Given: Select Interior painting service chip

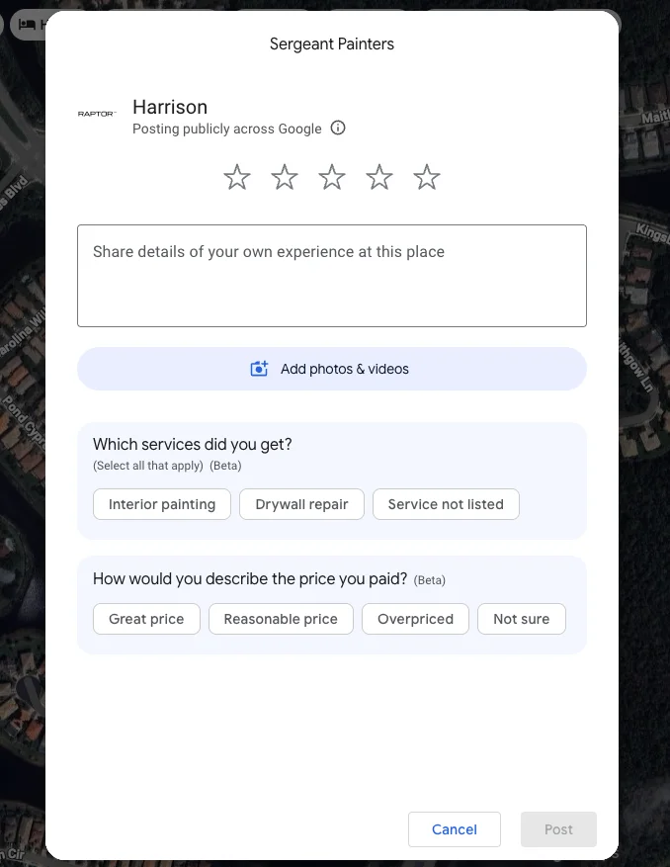Looking at the screenshot, I should (162, 504).
